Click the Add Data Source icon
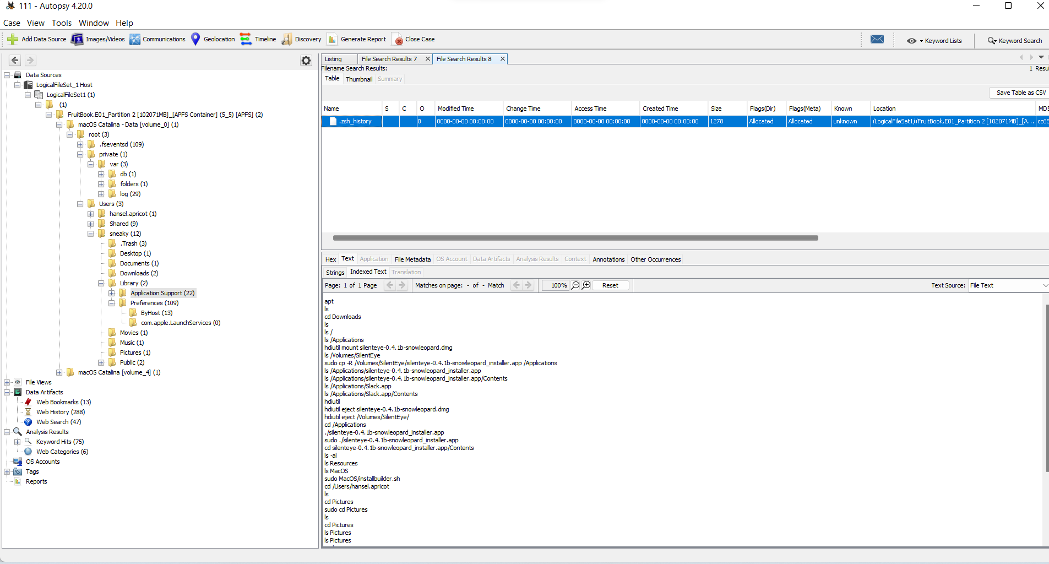This screenshot has width=1049, height=564. (12, 39)
